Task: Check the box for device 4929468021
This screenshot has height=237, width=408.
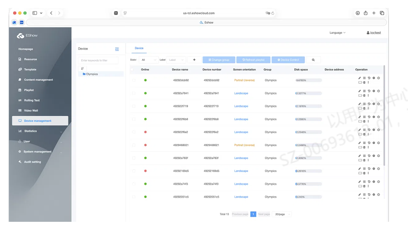Action: point(134,145)
